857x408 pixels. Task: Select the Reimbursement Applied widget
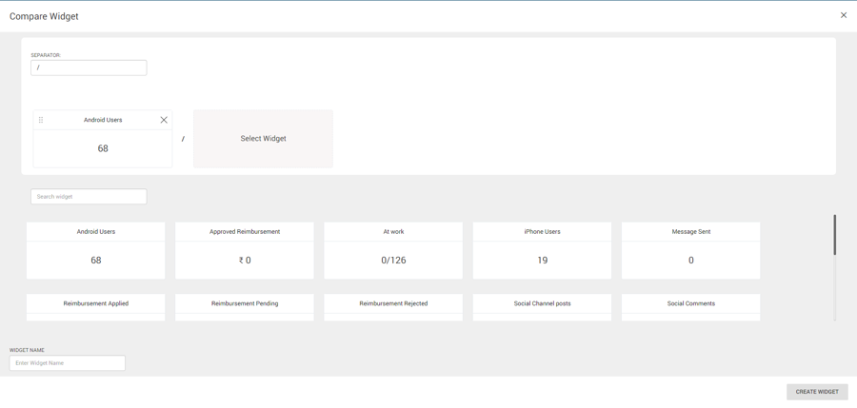pyautogui.click(x=95, y=305)
